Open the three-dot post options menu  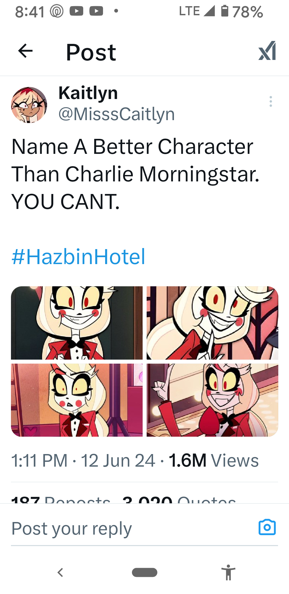pyautogui.click(x=271, y=102)
